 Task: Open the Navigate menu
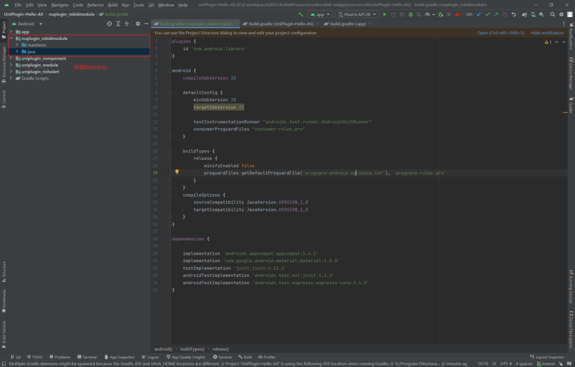coord(60,5)
